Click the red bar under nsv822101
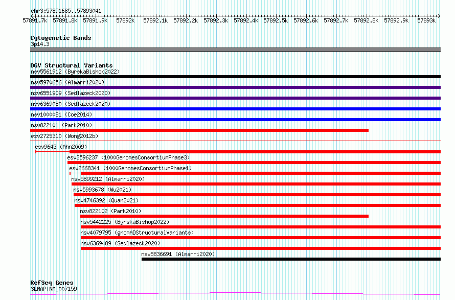Screen dimensions: 455x300 point(199,130)
